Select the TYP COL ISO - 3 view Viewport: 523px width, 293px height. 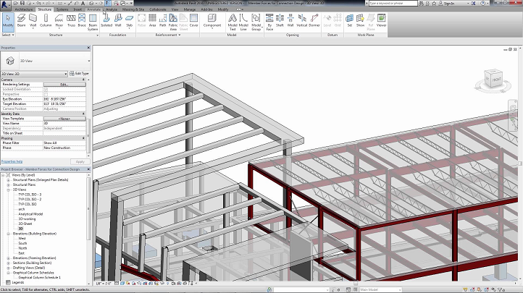point(30,195)
